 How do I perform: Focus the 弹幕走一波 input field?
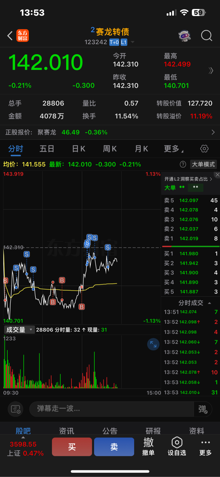[x=112, y=409]
